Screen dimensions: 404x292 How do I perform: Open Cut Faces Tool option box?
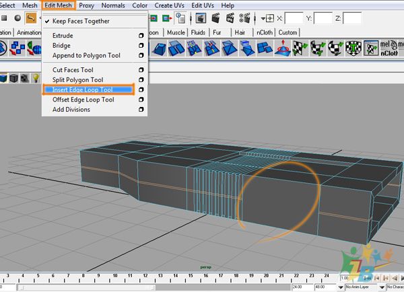pyautogui.click(x=141, y=70)
